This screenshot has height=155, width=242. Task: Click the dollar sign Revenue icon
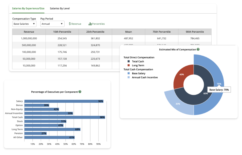[x=70, y=24]
